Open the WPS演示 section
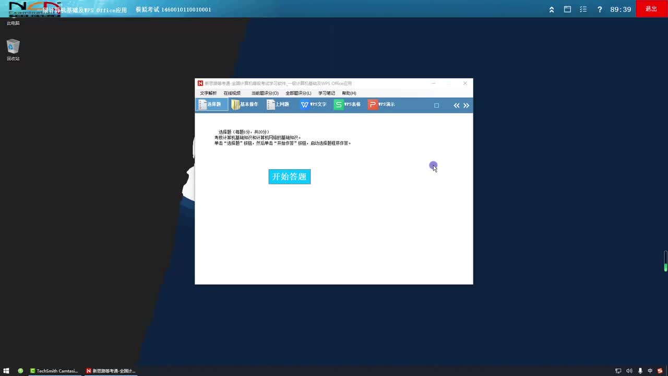This screenshot has width=668, height=376. coord(381,104)
